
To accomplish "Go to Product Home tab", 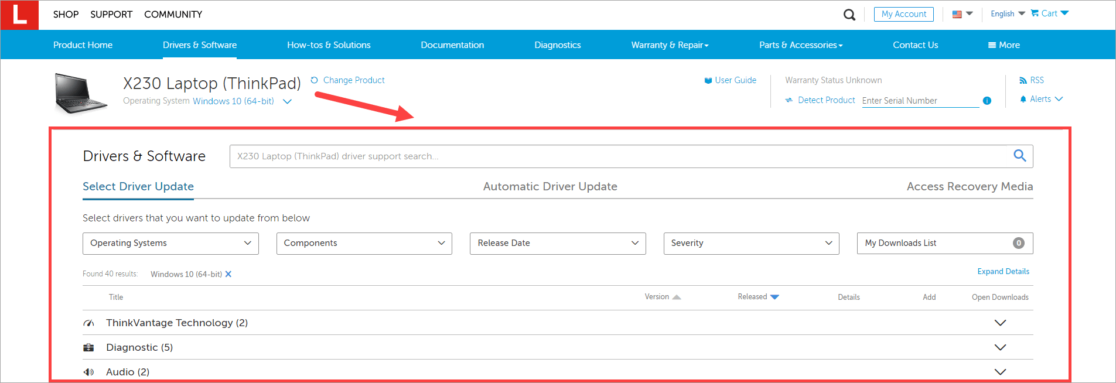I will [83, 45].
